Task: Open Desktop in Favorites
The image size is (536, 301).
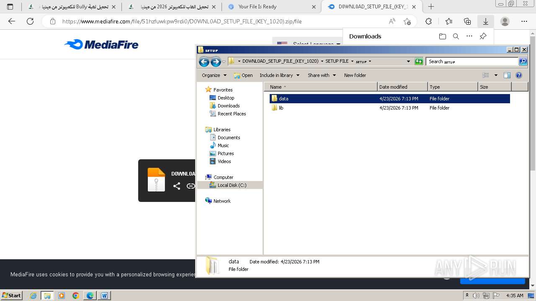Action: pyautogui.click(x=226, y=98)
